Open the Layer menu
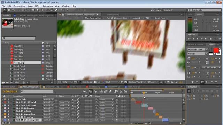Image resolution: width=223 pixels, height=125 pixels. 30,6
